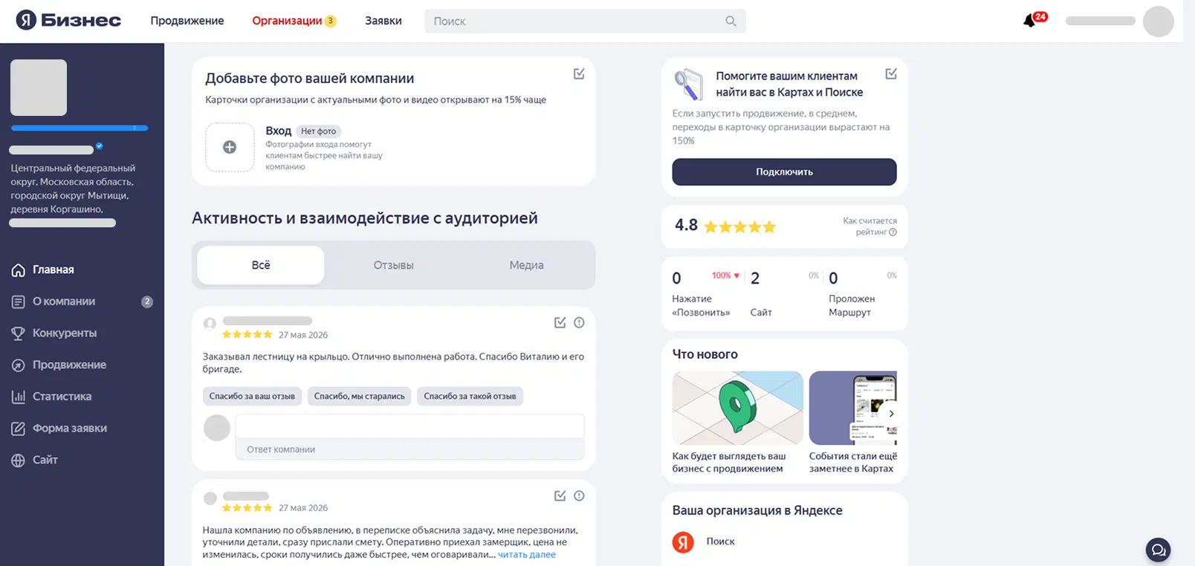
Task: Open the Сайт clicks statistic showing 2
Action: point(784,294)
